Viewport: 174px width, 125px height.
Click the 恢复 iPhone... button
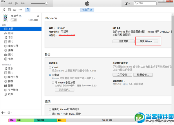147,41
